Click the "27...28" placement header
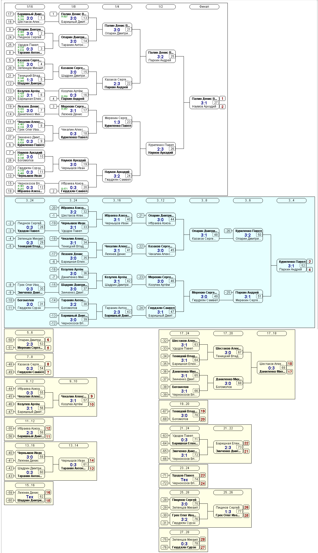This screenshot has height=553, width=318. [184, 532]
